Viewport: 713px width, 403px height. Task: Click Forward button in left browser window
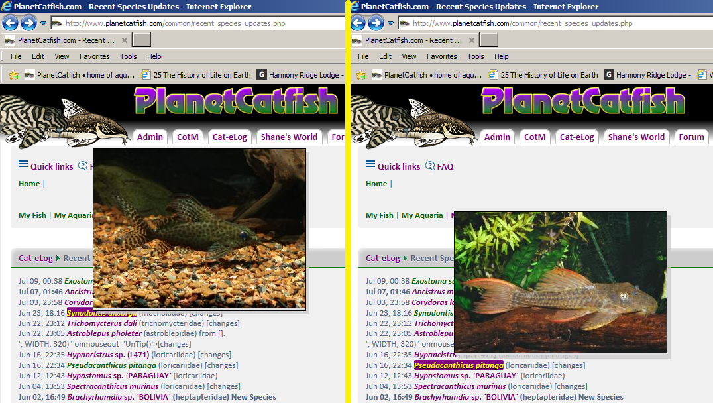[x=28, y=23]
